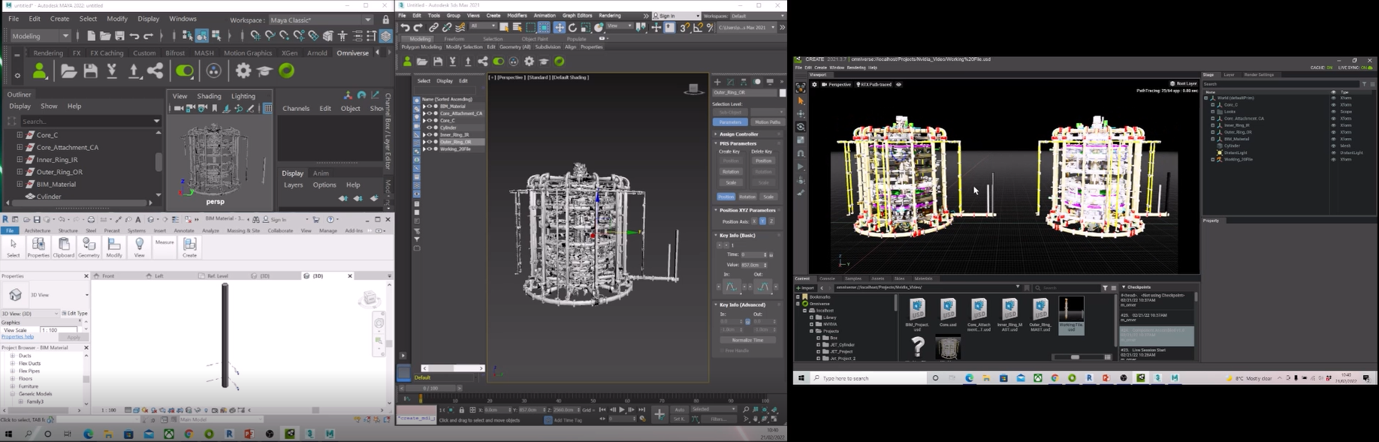The image size is (1379, 442).
Task: Expand Core_C node in Maya Outliner
Action: [x=20, y=135]
